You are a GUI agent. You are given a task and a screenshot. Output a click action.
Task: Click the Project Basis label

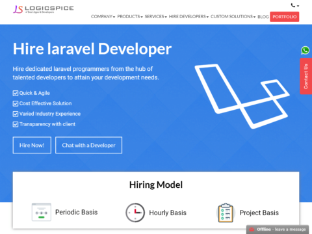[259, 213]
